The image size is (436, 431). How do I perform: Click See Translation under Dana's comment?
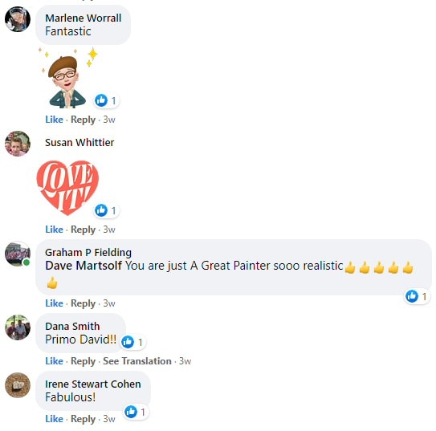coord(137,361)
